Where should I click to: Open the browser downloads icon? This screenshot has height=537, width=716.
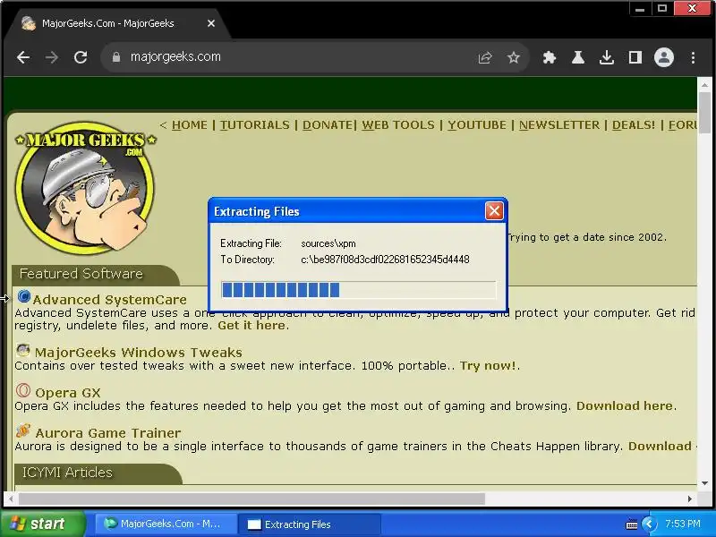(607, 57)
